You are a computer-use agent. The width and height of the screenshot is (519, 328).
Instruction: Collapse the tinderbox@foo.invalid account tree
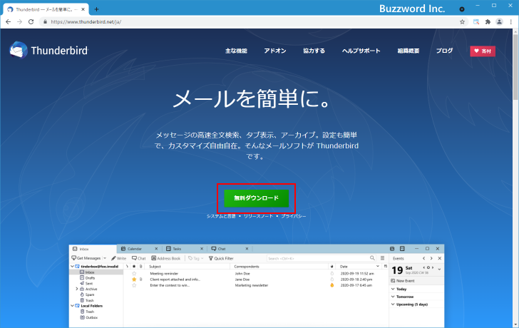tap(72, 266)
